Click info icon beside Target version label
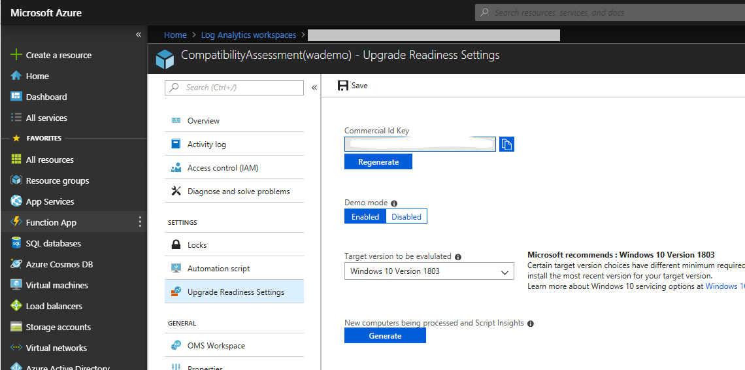 click(458, 257)
